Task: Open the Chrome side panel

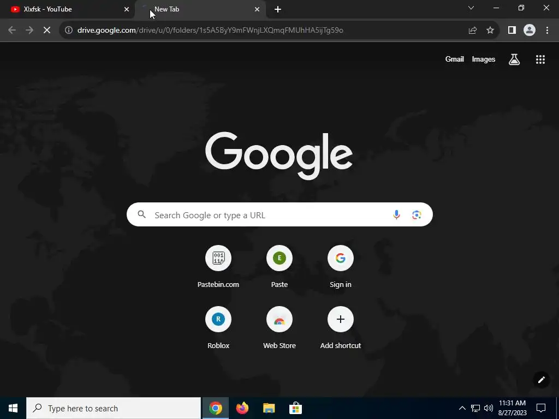Action: coord(512,31)
